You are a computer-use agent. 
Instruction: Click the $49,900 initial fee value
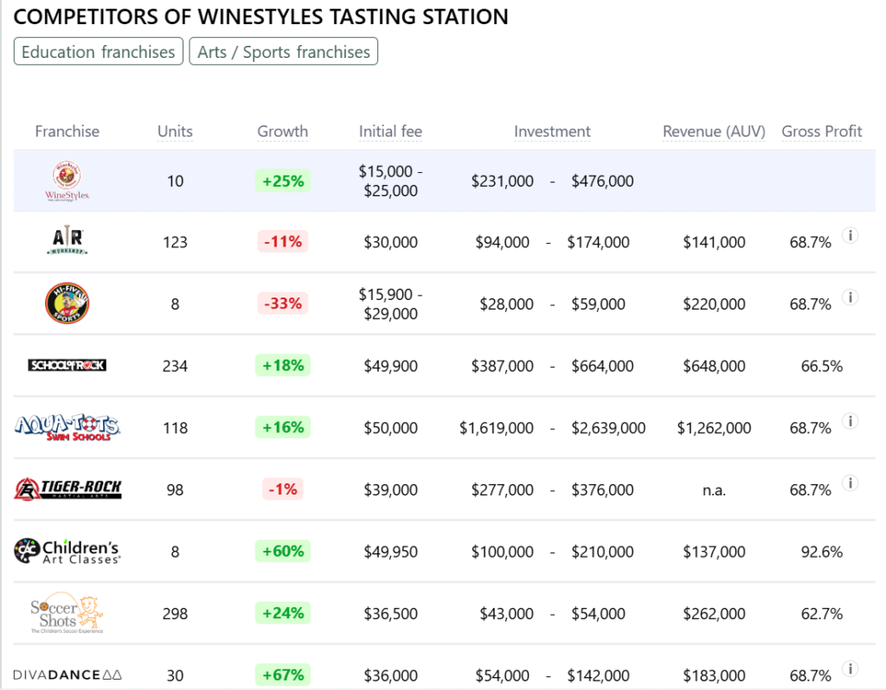coord(390,366)
